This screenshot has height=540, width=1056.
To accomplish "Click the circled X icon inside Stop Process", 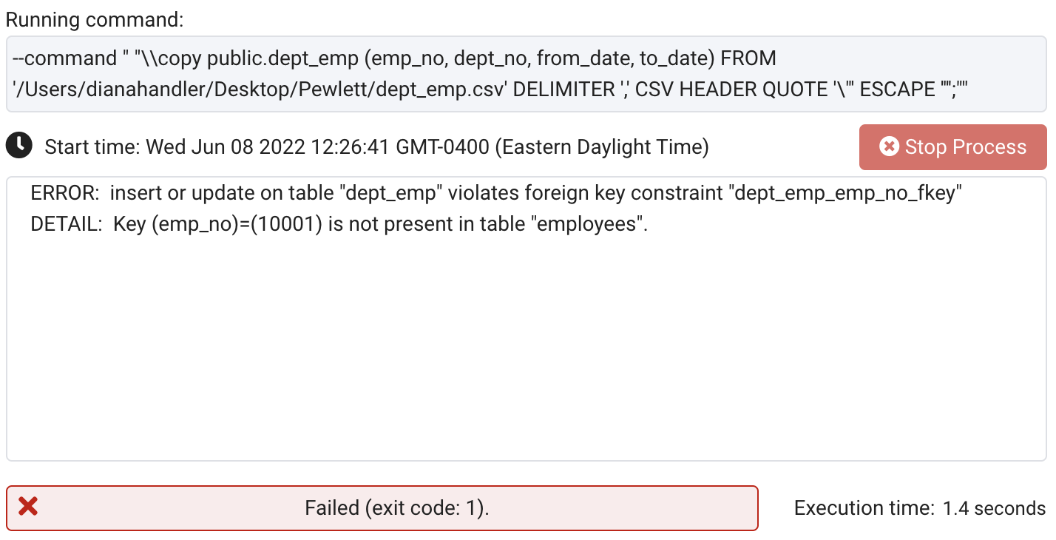I will [890, 147].
